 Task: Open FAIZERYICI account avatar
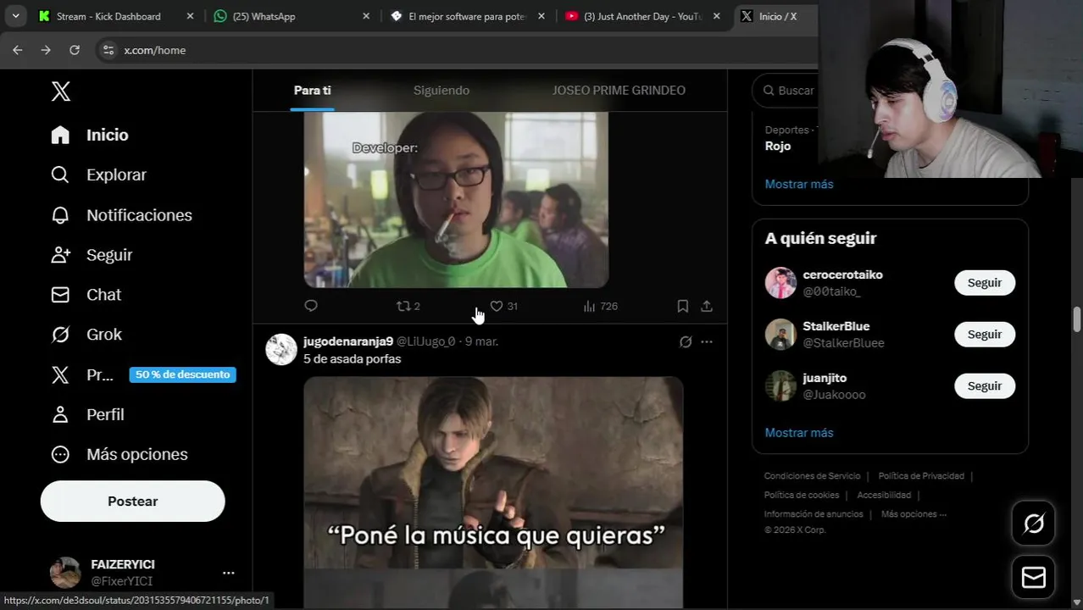click(65, 573)
